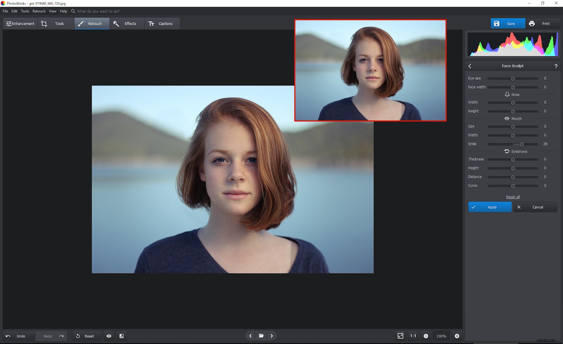Click the eye preview icon in bottom toolbar
The width and height of the screenshot is (563, 344).
click(x=108, y=336)
